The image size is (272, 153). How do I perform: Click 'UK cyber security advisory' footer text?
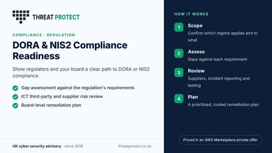37,146
